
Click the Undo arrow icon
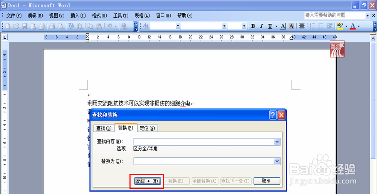click(x=110, y=26)
